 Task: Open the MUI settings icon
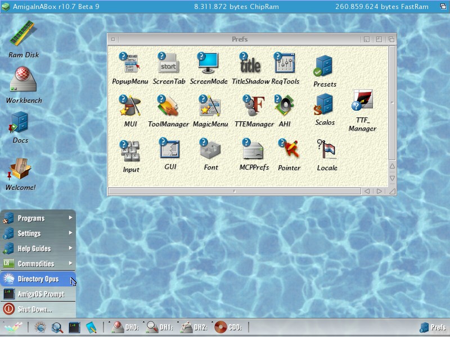pos(130,106)
